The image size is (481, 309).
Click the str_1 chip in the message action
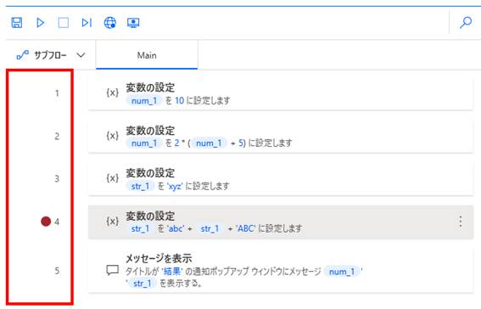(143, 284)
